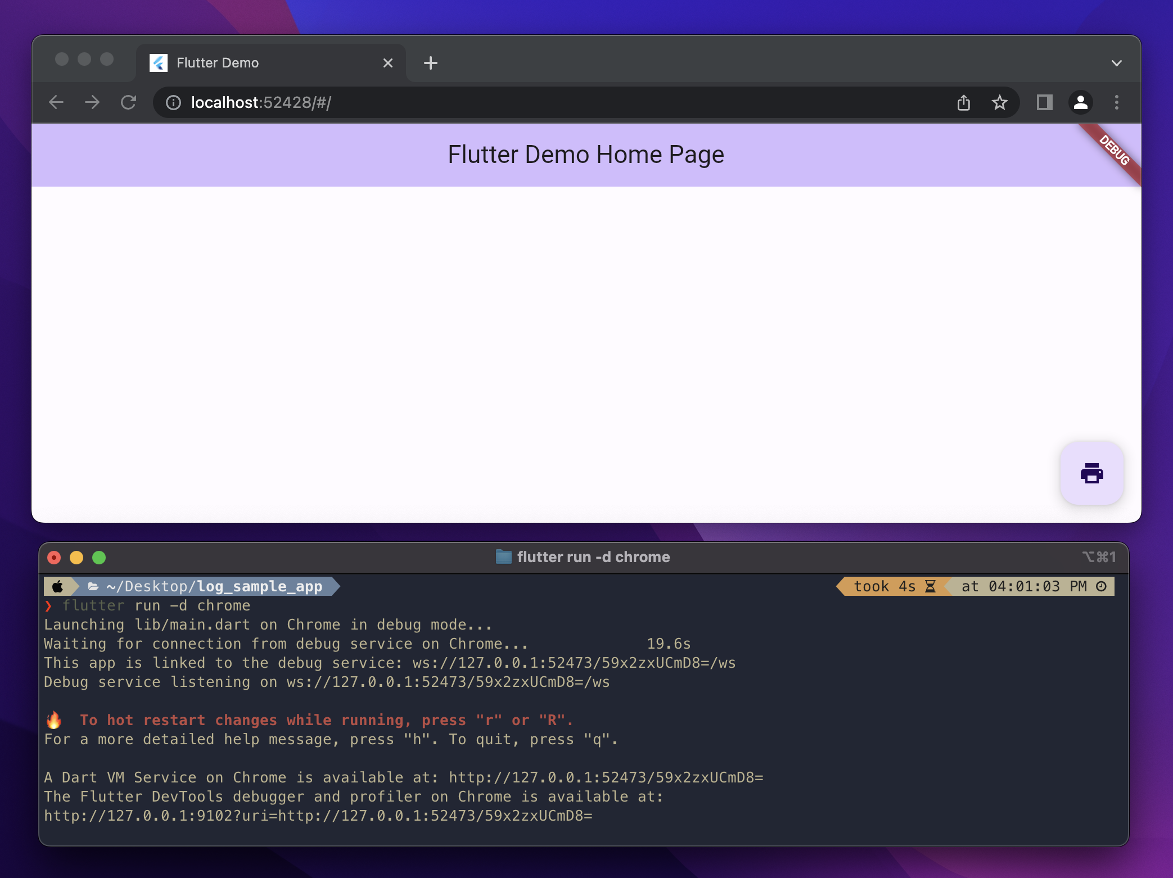
Task: Click the share icon in Chrome's toolbar
Action: pyautogui.click(x=964, y=102)
